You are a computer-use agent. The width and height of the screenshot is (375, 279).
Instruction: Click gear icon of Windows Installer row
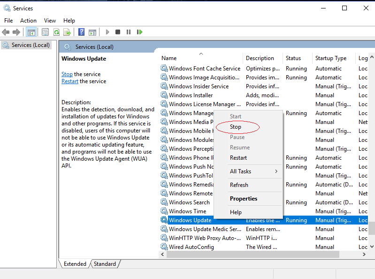[164, 95]
